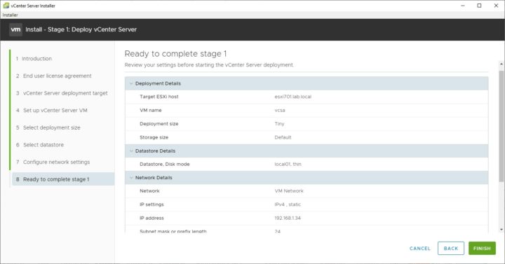
Task: Click the IP settings value IPv4, static
Action: [x=288, y=204]
